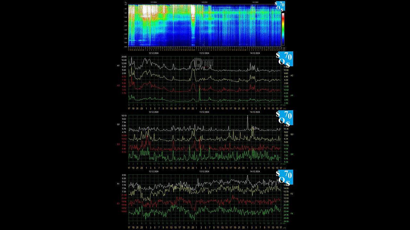Click the green 26.40 value on F4 axis
Image resolution: width=410 pixels, height=230 pixels.
click(286, 205)
